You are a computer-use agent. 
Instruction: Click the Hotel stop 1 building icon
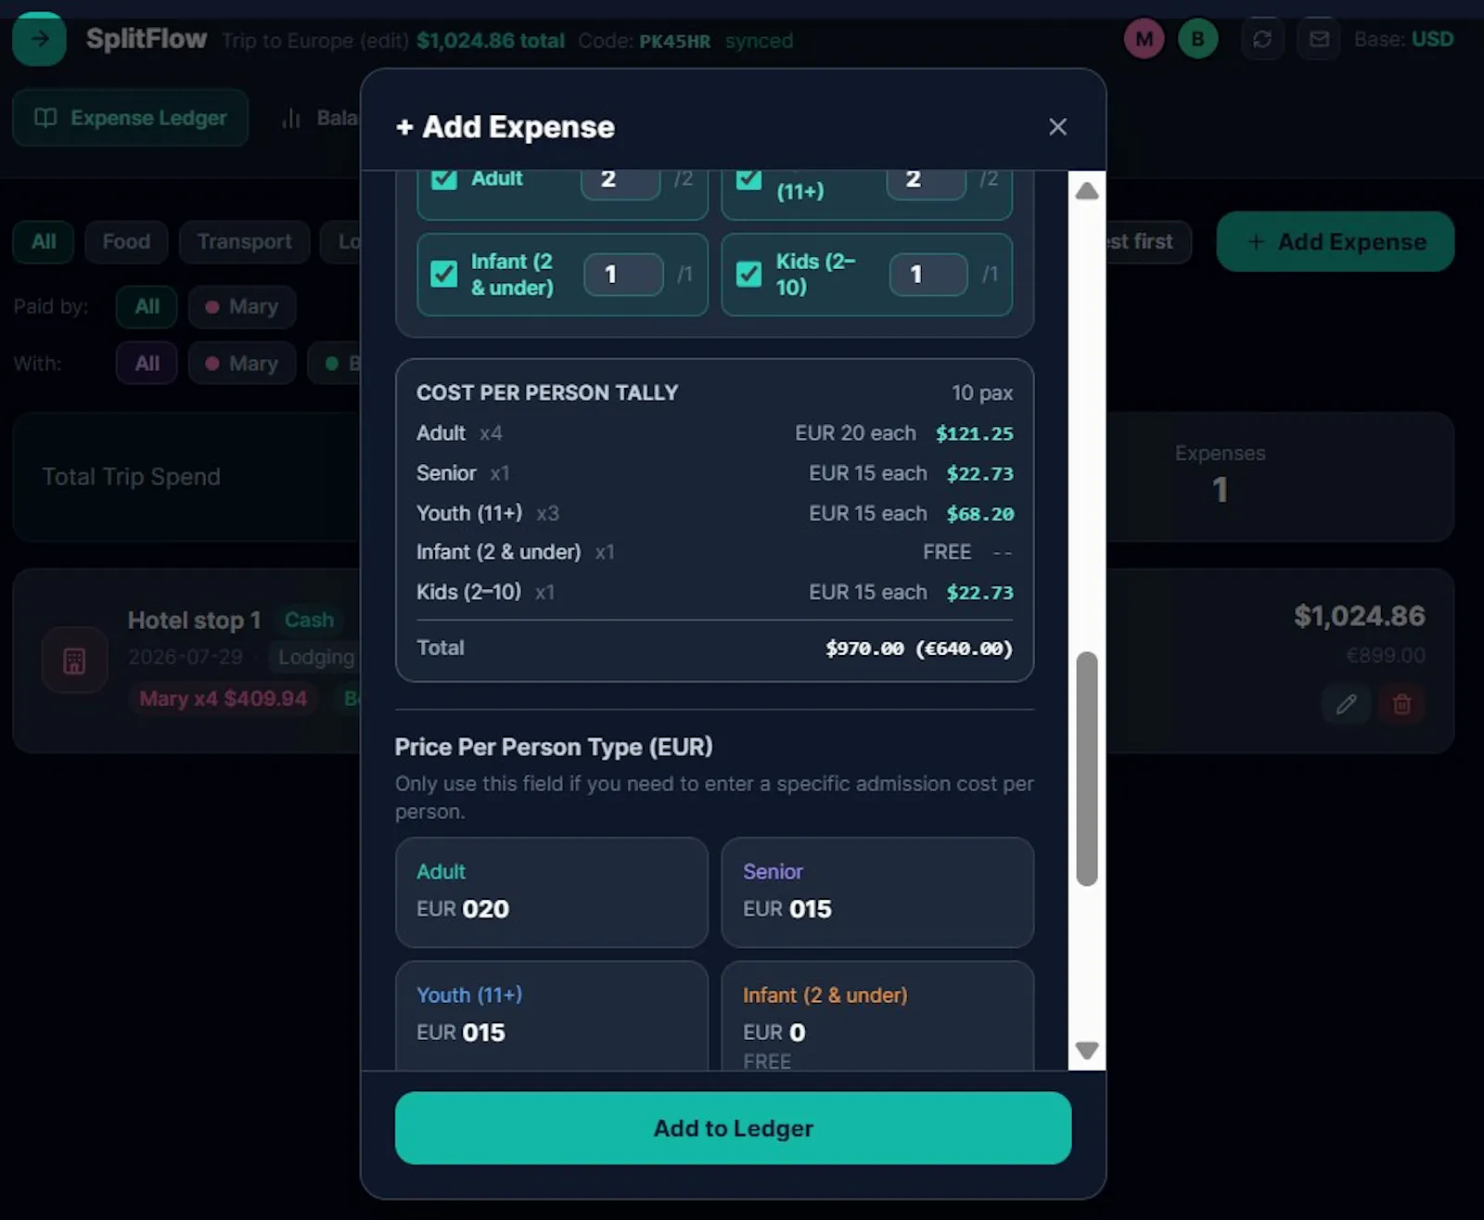[74, 661]
